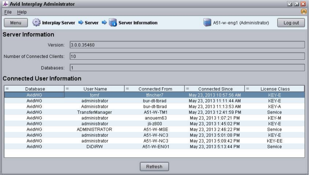Select the KEY-EE license cell
Image resolution: width=309 pixels, height=175 pixels.
pyautogui.click(x=275, y=141)
